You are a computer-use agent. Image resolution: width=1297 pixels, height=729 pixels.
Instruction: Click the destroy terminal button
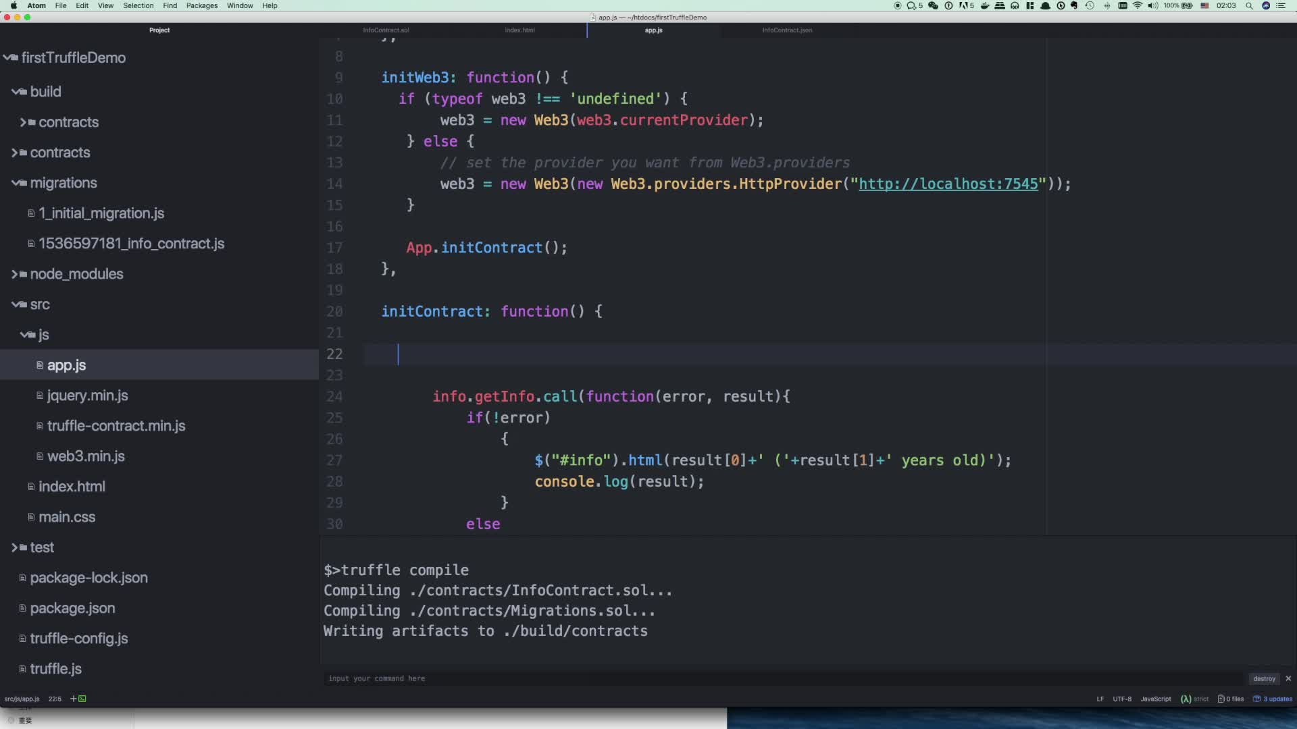(x=1264, y=678)
